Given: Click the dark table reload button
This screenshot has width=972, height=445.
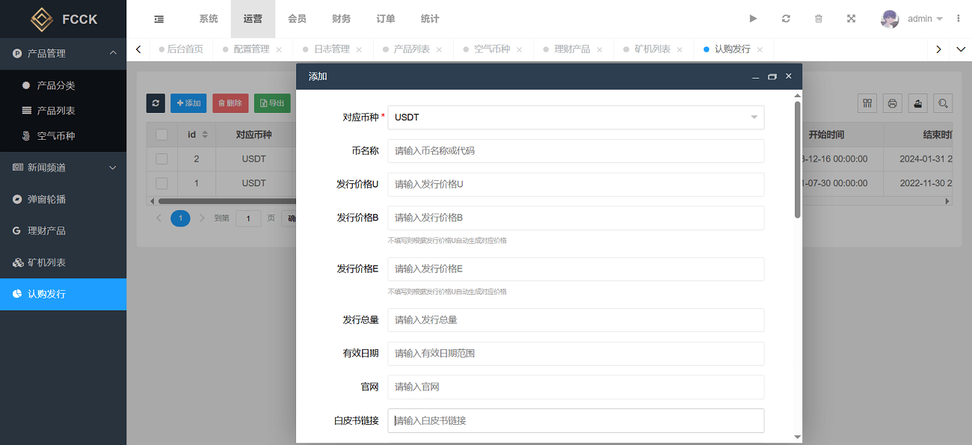Looking at the screenshot, I should 156,103.
